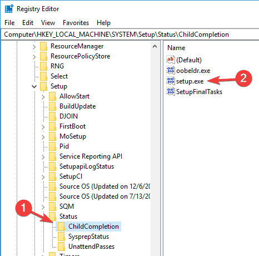Click the ResourceManager folder icon
This screenshot has height=256, width=259.
[43, 46]
